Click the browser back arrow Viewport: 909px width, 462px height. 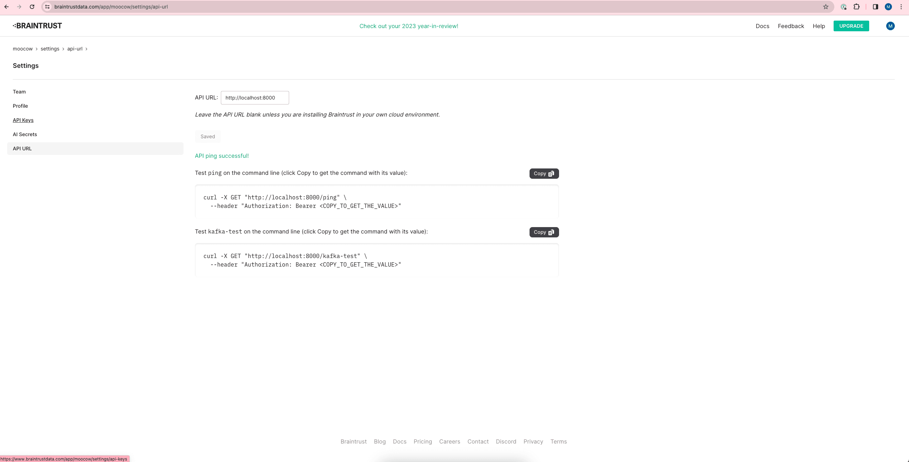point(7,6)
